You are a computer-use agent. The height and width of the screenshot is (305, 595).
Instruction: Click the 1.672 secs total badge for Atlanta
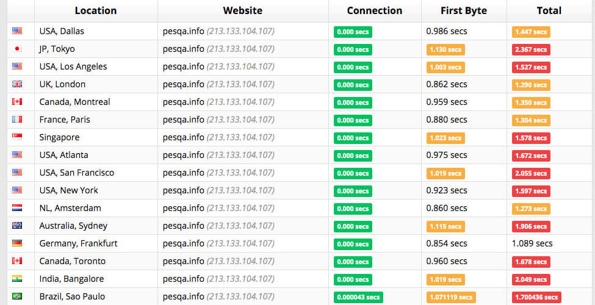pyautogui.click(x=531, y=156)
